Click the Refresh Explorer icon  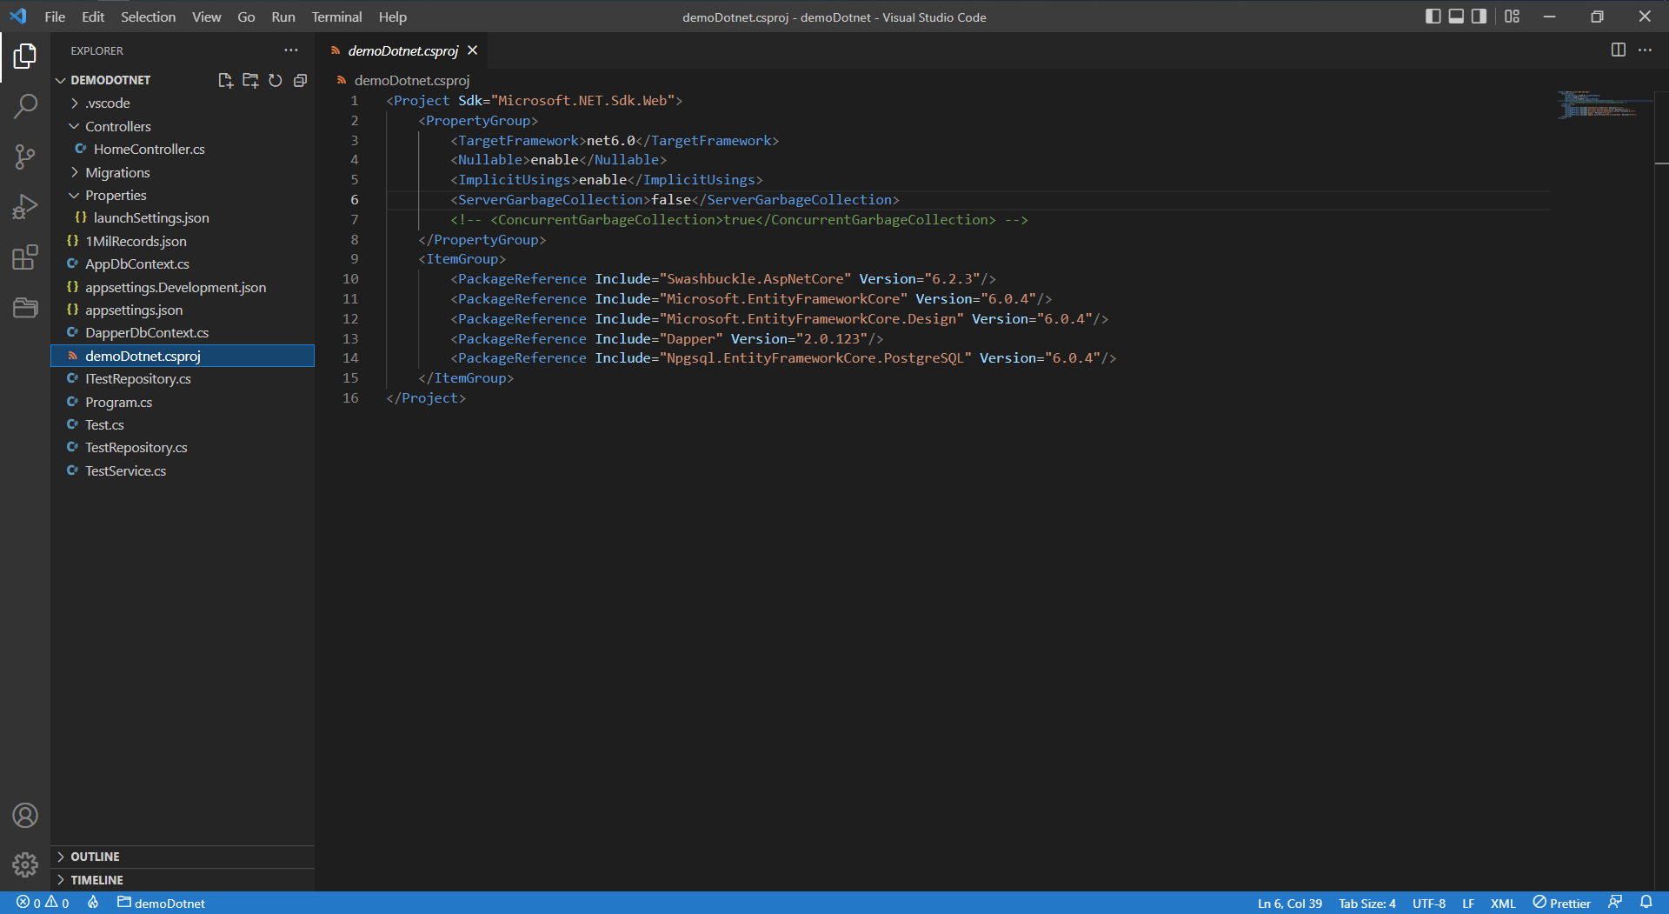click(x=276, y=80)
